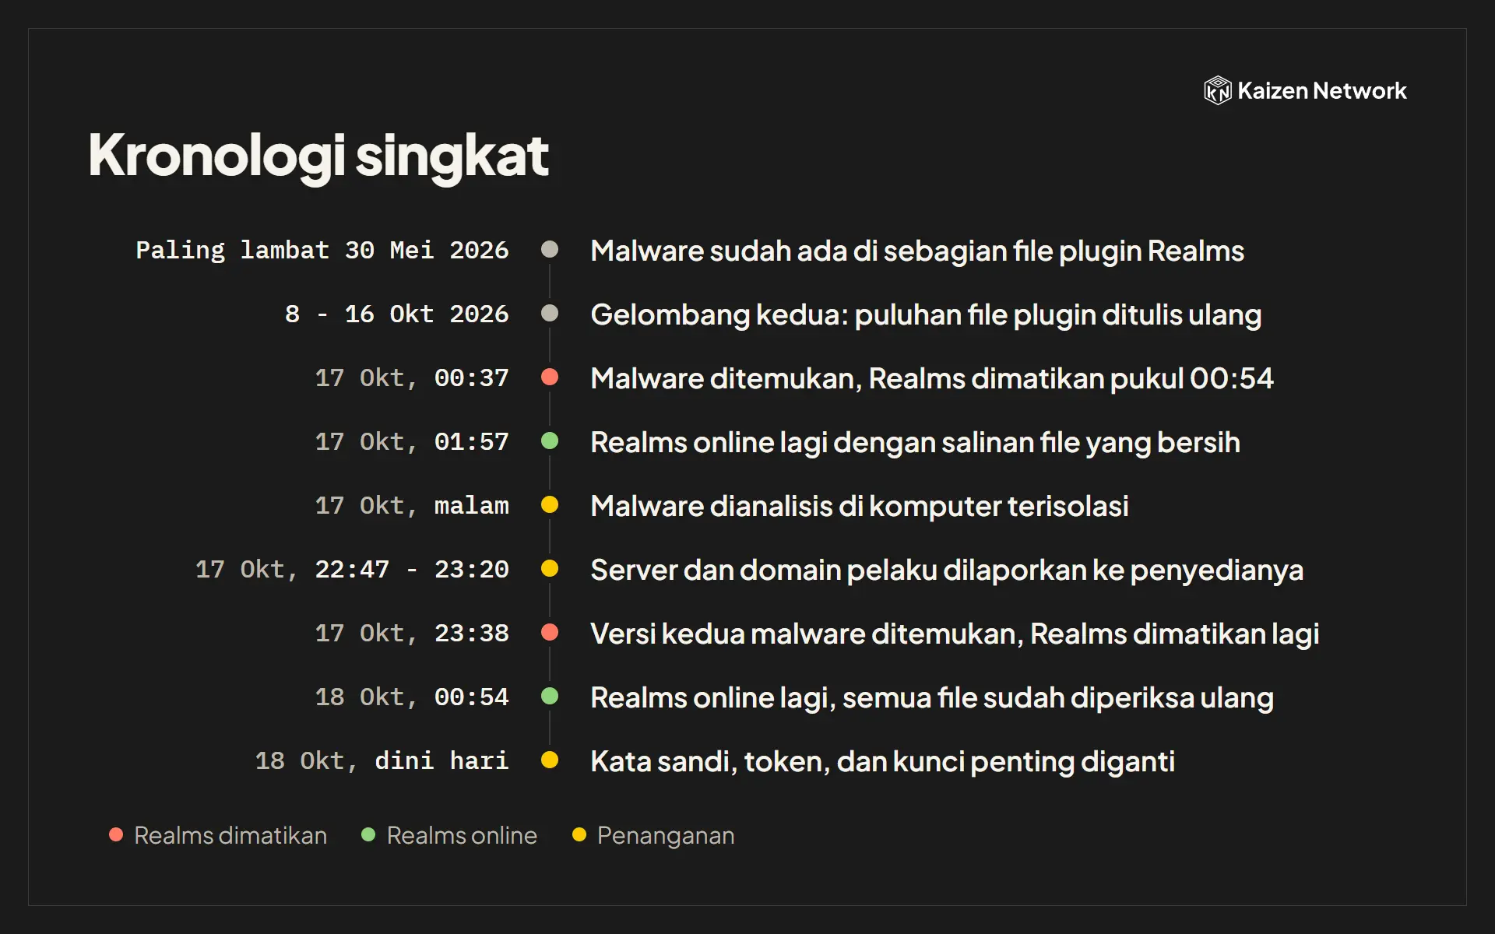The height and width of the screenshot is (934, 1495).
Task: Click the timestamp '17 Okt, 23:38'
Action: tap(412, 634)
